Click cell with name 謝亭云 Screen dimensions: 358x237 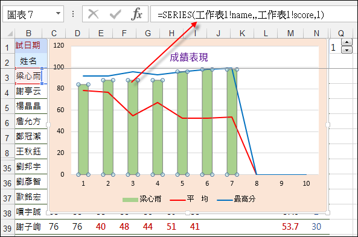tap(31, 91)
